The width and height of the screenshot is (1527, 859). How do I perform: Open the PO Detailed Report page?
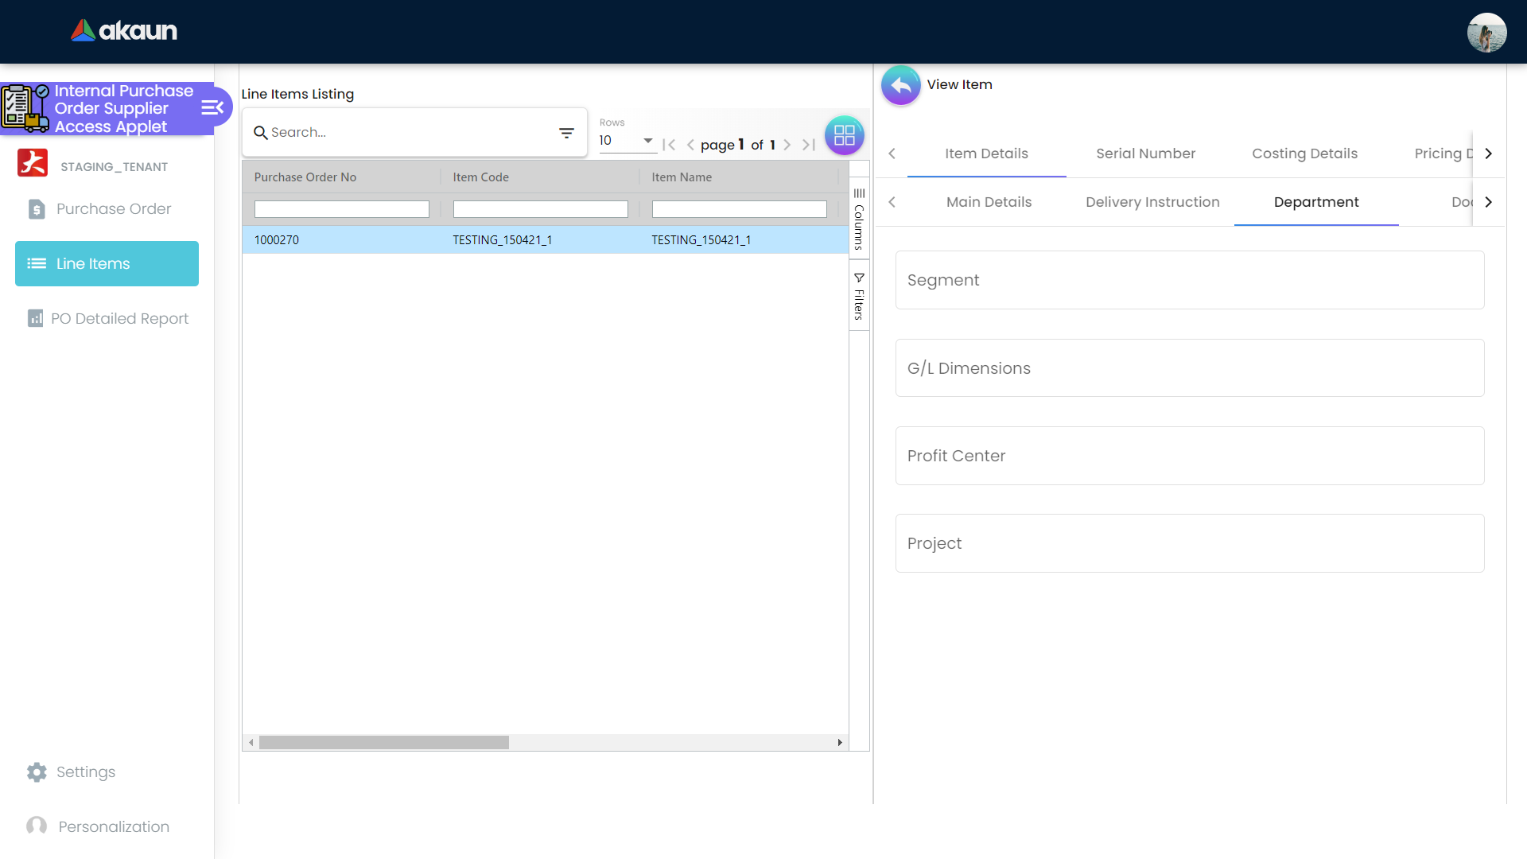click(x=119, y=318)
